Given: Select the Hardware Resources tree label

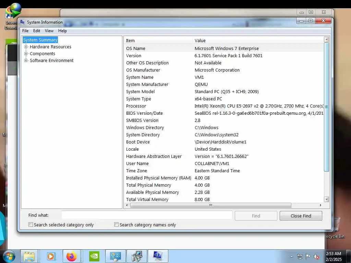Looking at the screenshot, I should coord(51,47).
